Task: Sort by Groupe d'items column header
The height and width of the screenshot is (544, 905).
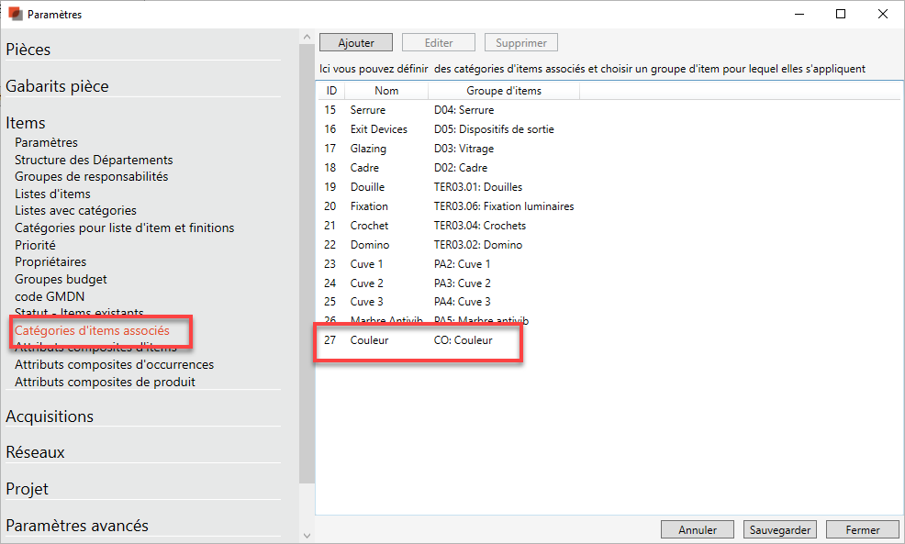Action: click(503, 91)
